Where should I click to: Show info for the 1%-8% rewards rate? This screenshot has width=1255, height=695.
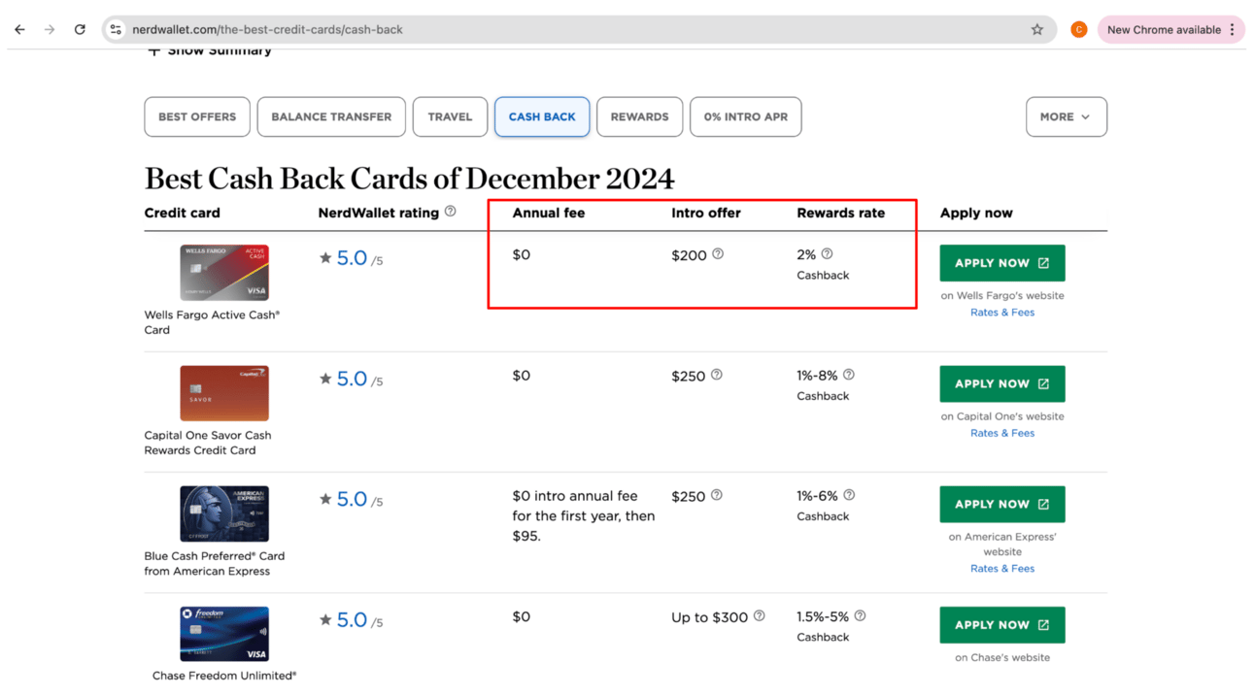coord(849,375)
